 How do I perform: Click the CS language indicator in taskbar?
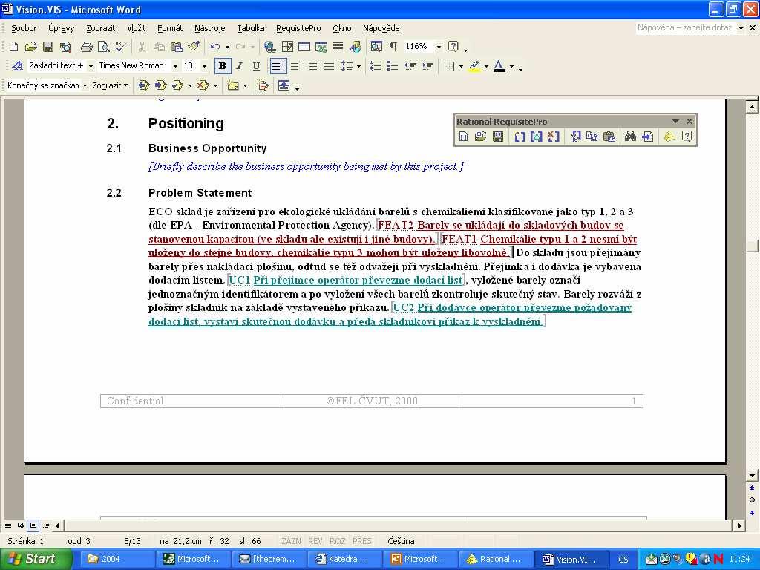623,560
